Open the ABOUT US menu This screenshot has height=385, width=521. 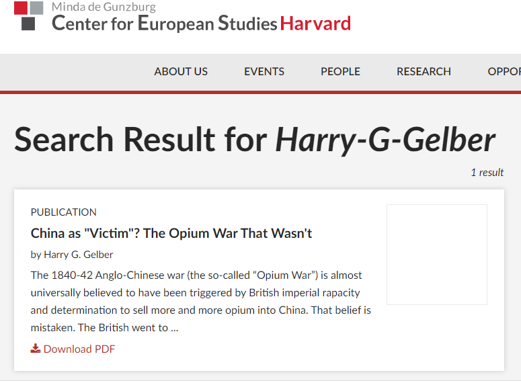click(x=181, y=71)
